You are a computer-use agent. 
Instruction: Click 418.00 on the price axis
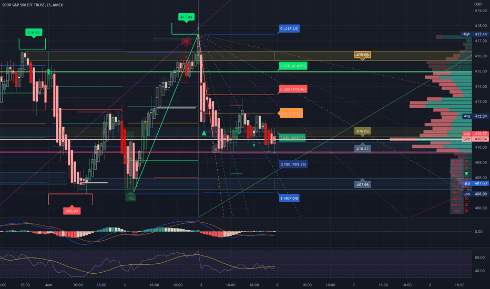tap(481, 26)
